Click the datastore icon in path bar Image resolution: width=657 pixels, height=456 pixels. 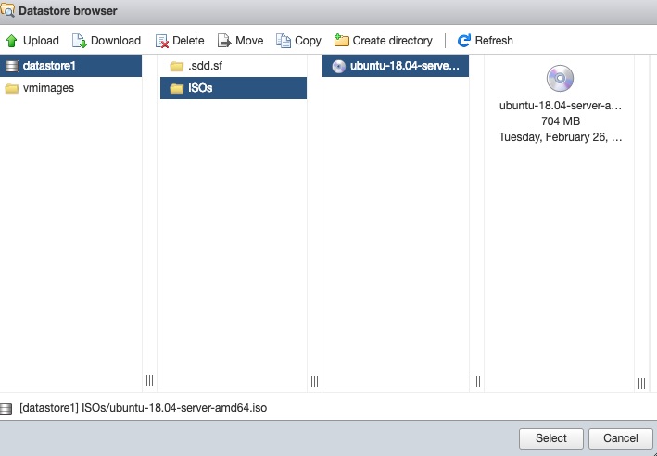tap(6, 409)
